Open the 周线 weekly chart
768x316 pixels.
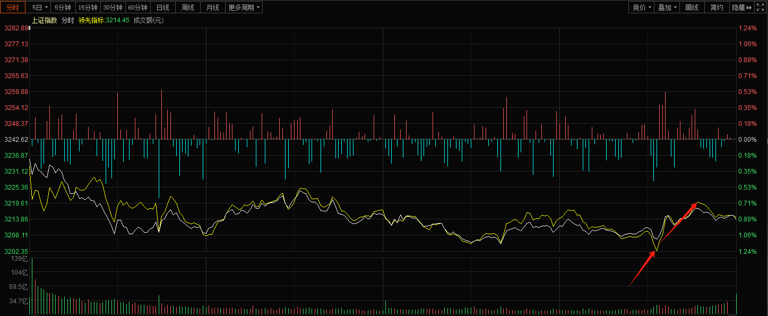pyautogui.click(x=188, y=7)
